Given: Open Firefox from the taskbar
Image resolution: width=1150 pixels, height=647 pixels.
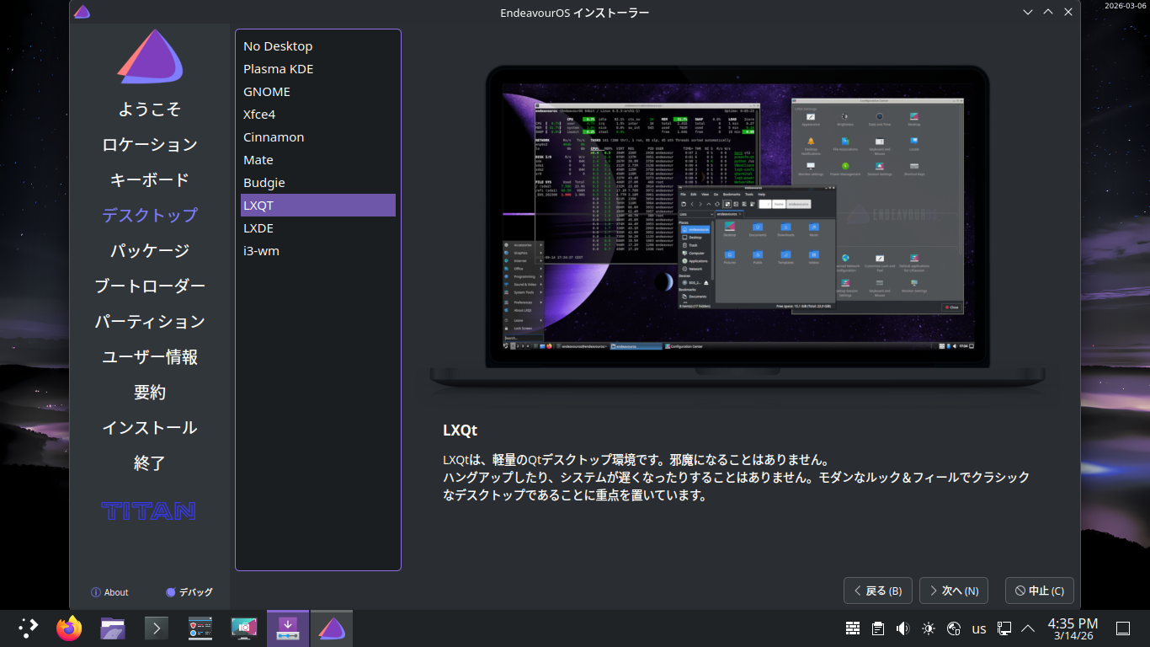Looking at the screenshot, I should 69,628.
